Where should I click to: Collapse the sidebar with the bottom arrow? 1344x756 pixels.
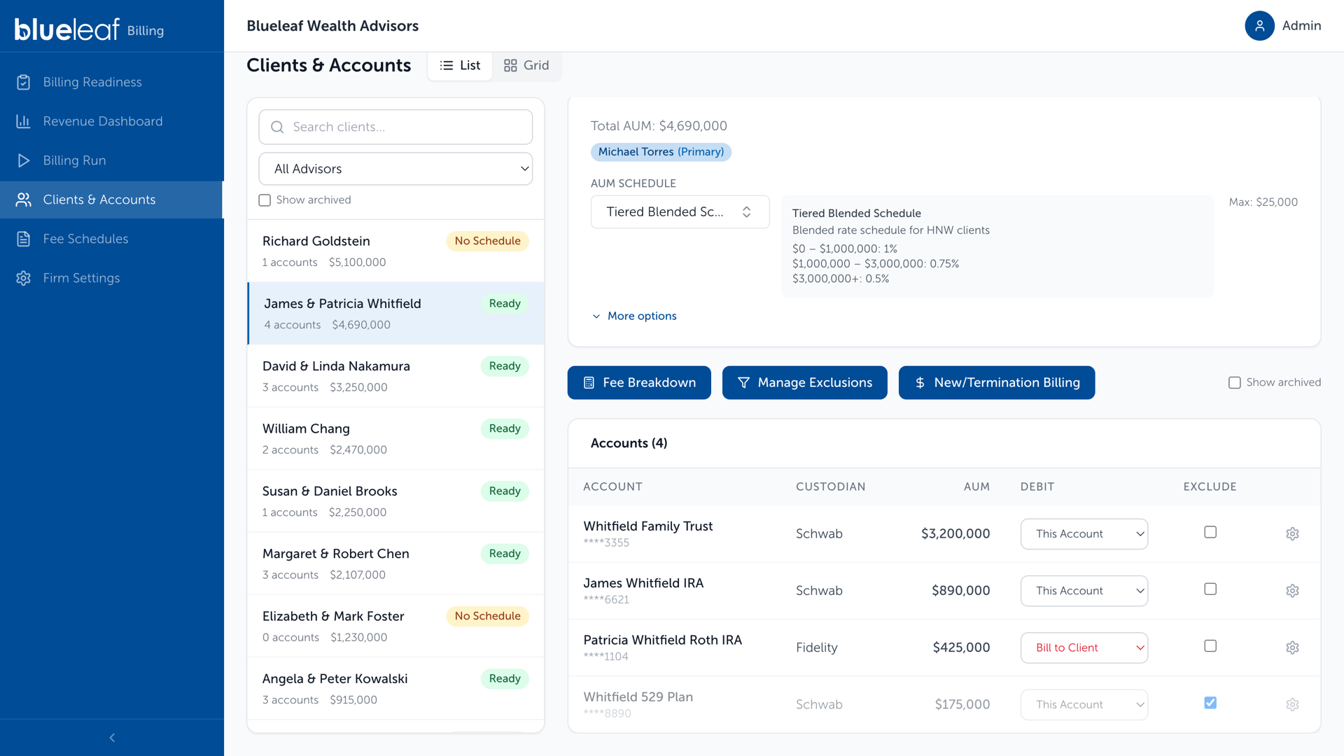[x=112, y=738]
